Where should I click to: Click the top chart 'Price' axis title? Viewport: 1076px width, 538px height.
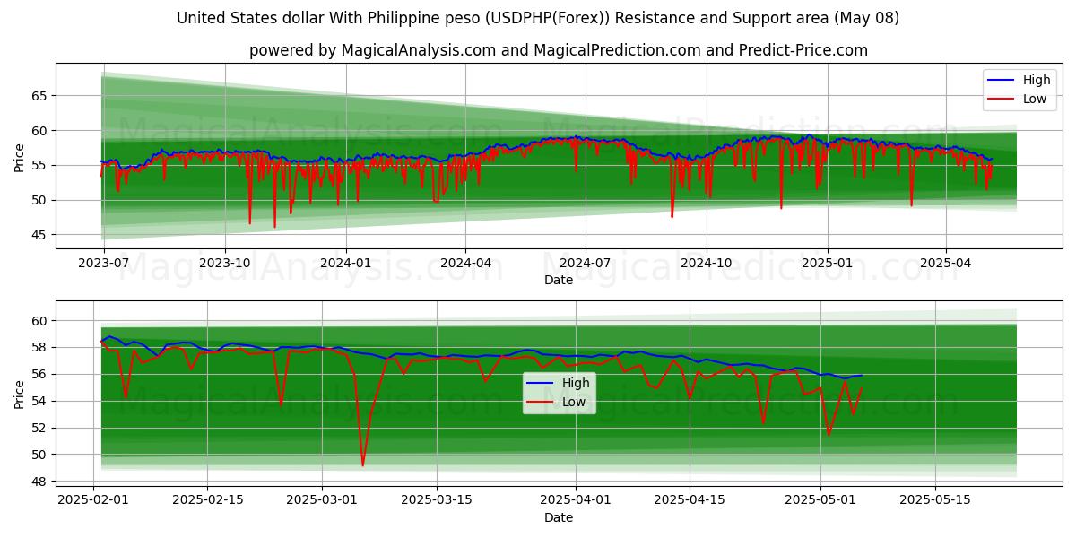20,156
